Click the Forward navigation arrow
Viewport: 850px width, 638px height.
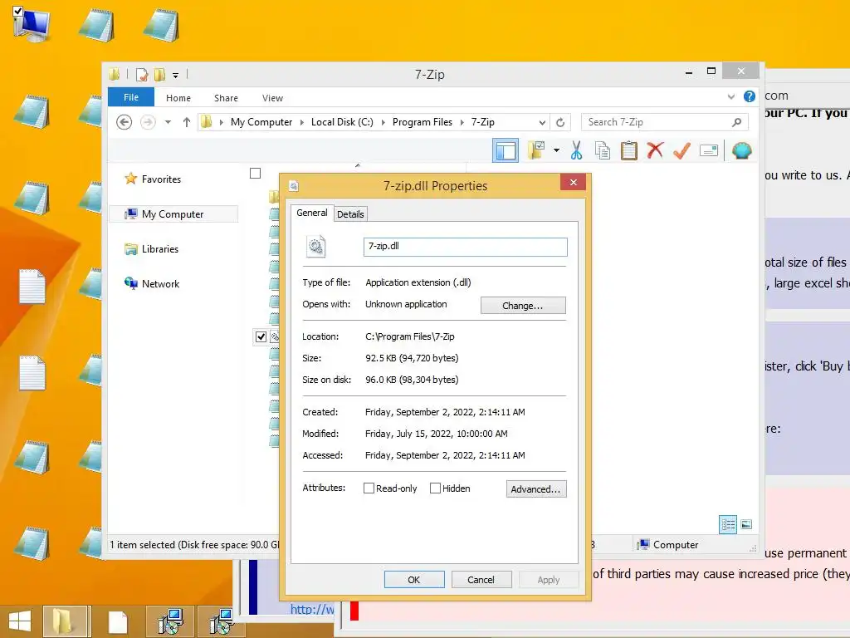[148, 122]
